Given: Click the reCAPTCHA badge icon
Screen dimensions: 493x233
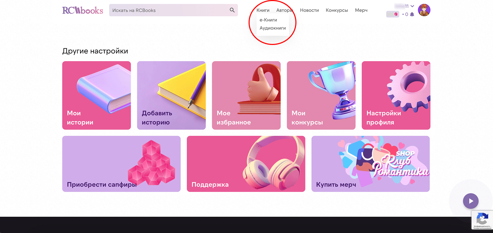Looking at the screenshot, I should click(482, 219).
